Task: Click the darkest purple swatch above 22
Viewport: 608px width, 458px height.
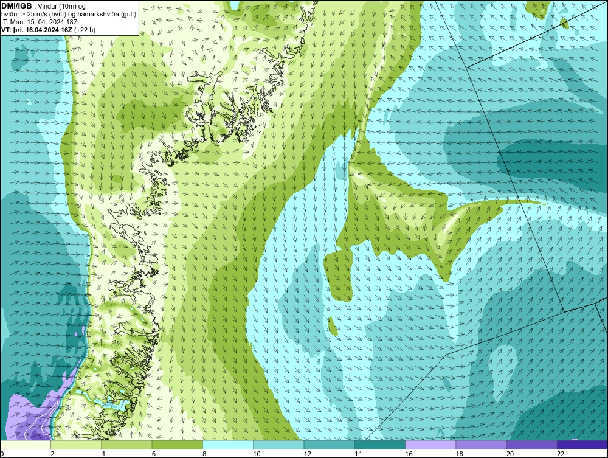Action: [x=582, y=445]
